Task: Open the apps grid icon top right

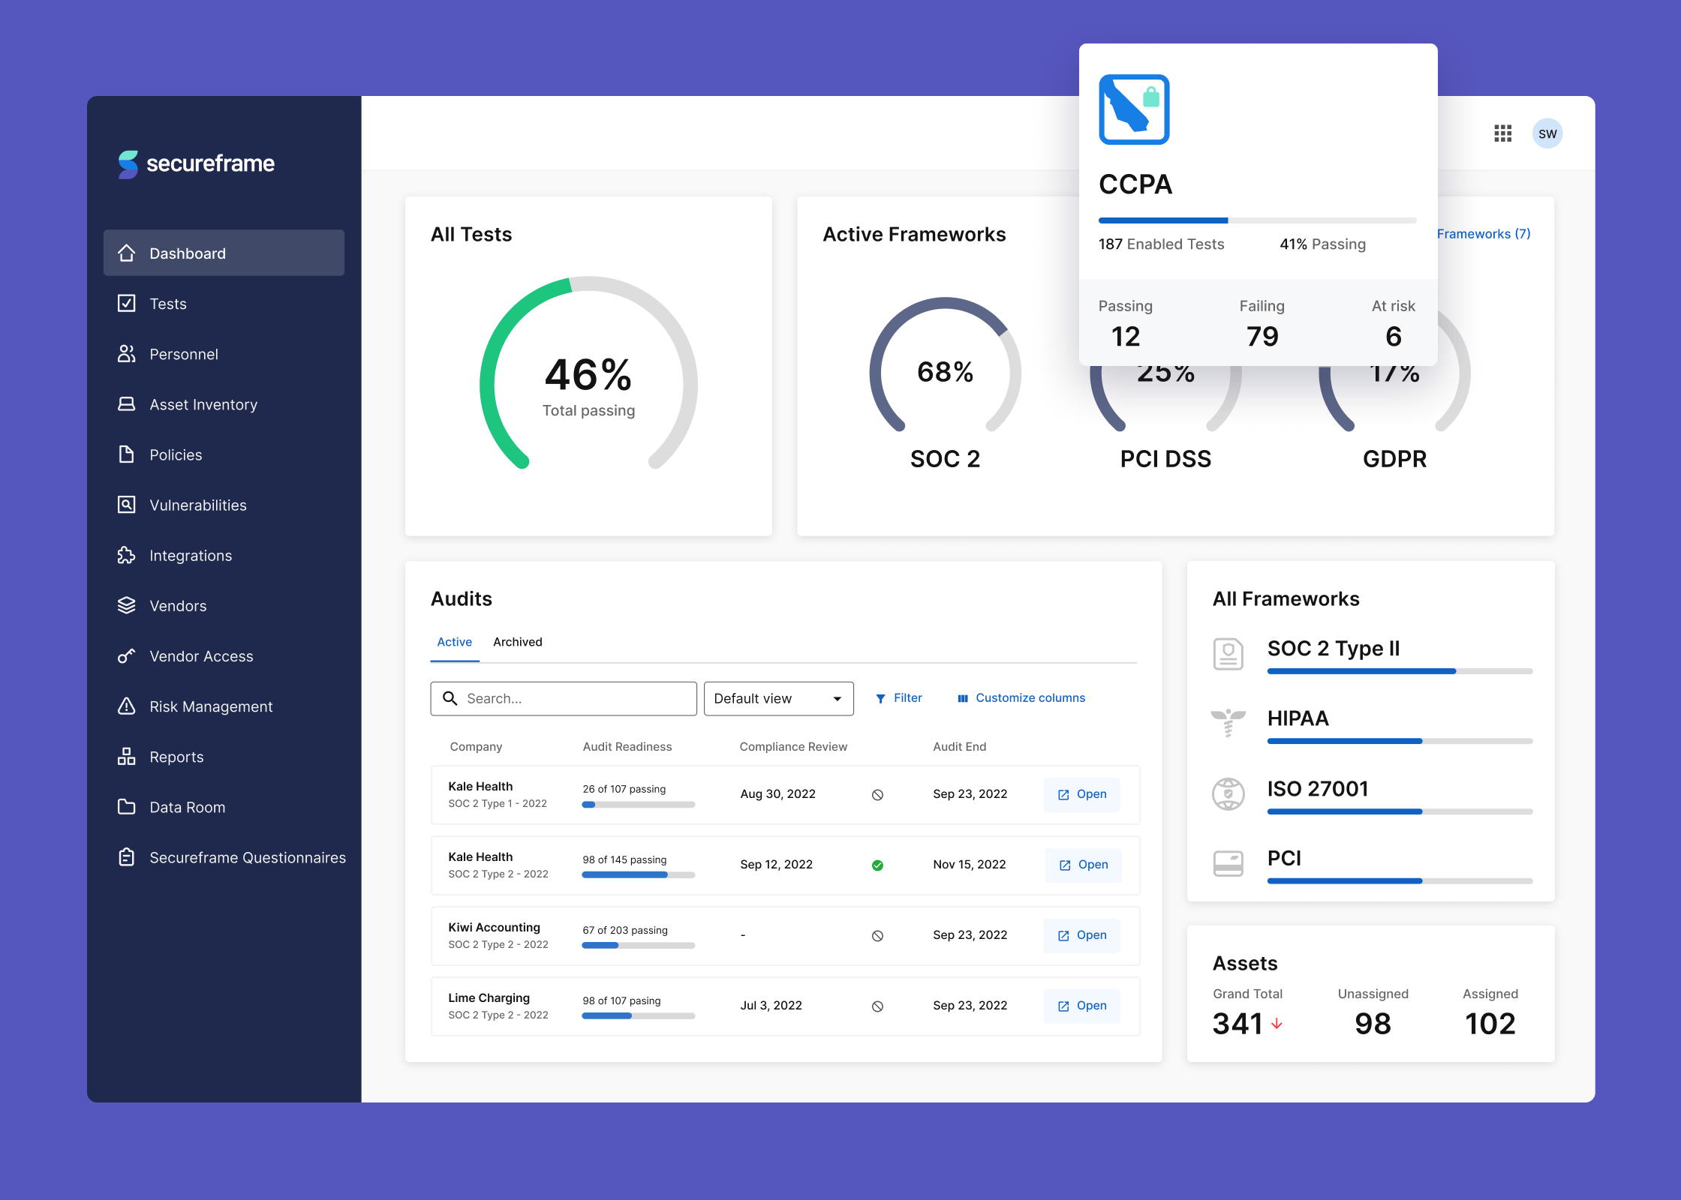Action: click(1503, 133)
